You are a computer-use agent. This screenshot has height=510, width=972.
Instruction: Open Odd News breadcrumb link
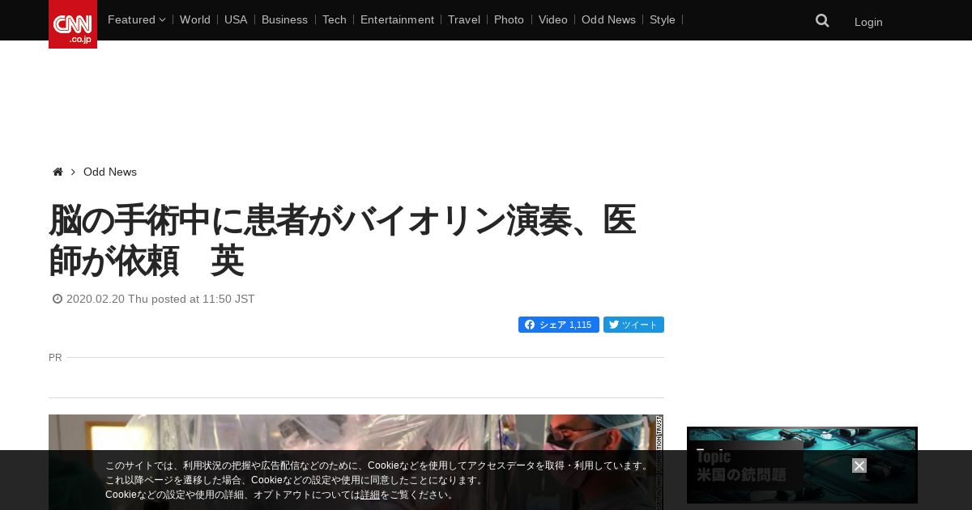click(x=110, y=172)
